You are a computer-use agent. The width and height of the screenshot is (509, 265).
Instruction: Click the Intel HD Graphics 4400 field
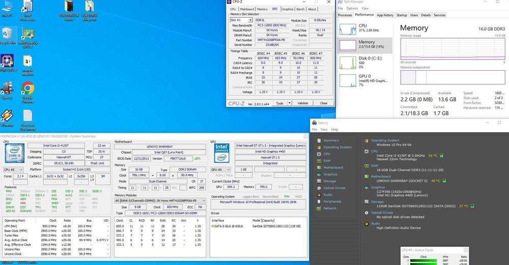[x=270, y=152]
